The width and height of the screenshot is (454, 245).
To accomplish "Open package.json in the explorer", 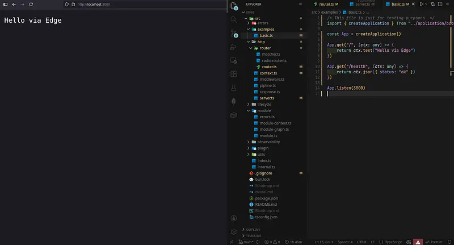I will 266,198.
